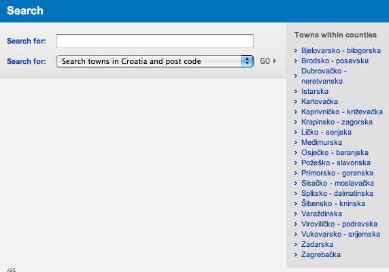
Task: Open the Karlovačka county link
Action: click(320, 101)
